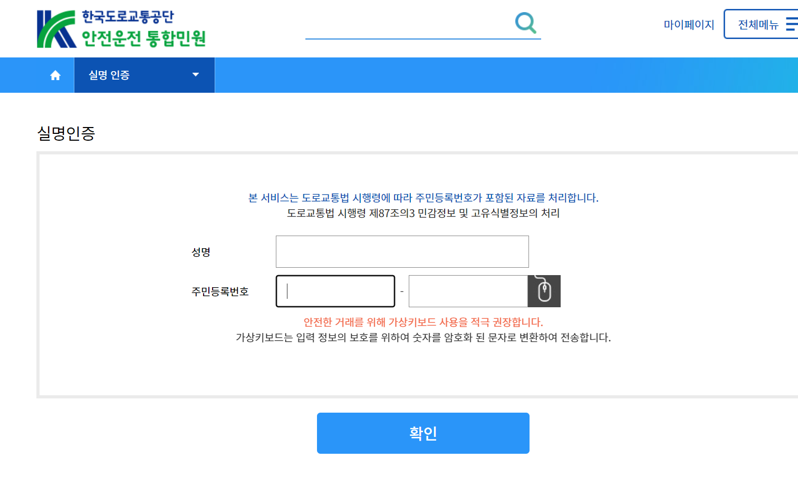This screenshot has width=798, height=478.
Task: Click the 주민등록번호 label
Action: 220,291
